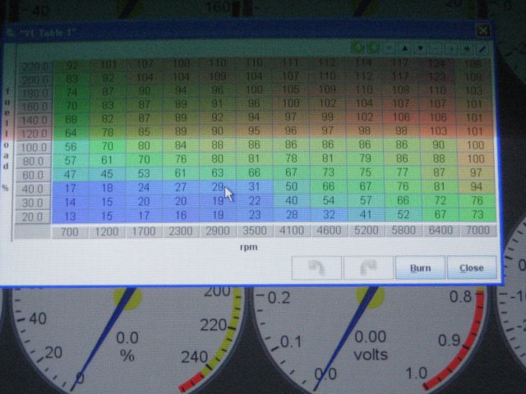
Task: Click the cell at 20.0 load, 7000 rpm
Action: click(477, 215)
